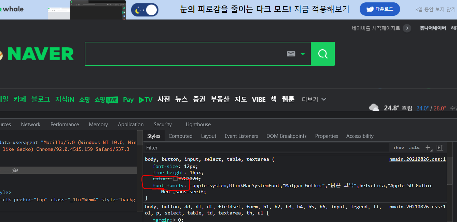Viewport: 457px width, 222px height.
Task: Click 3일 동안 보지 않기 link
Action: click(x=435, y=10)
